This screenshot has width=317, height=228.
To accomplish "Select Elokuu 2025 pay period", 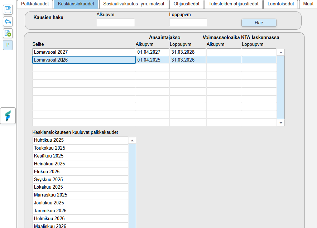I will point(80,172).
